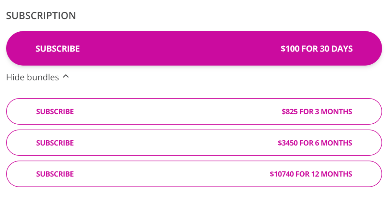
Task: Click the "$100 FOR 30 DAYS" price text
Action: (x=316, y=49)
